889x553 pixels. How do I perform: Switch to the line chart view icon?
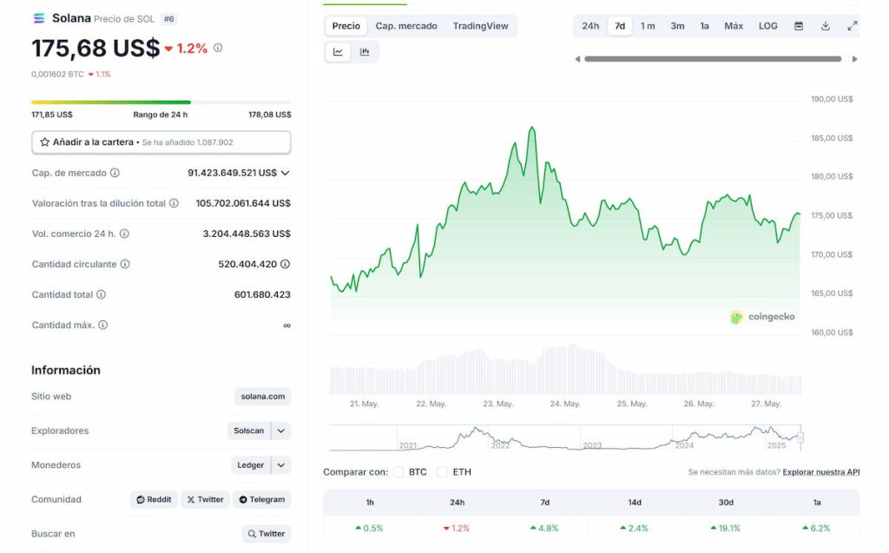point(338,52)
